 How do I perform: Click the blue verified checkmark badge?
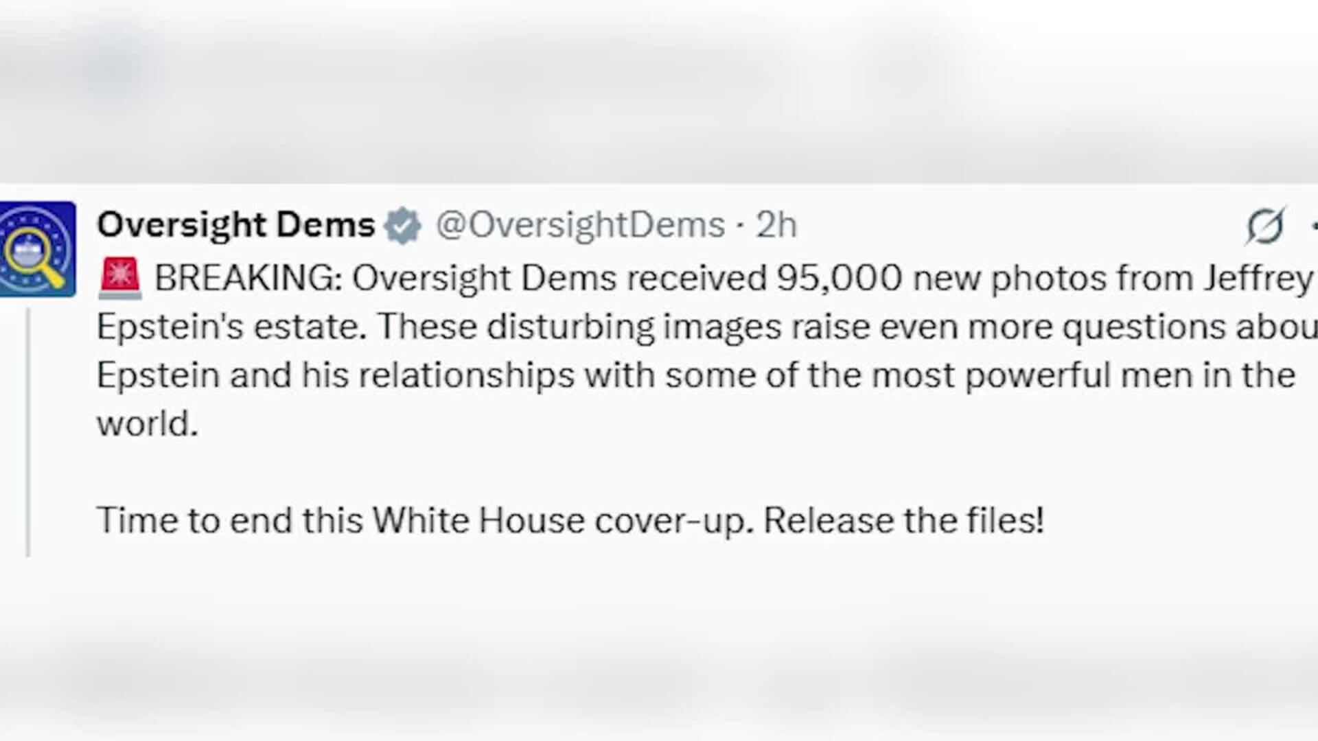coord(402,226)
